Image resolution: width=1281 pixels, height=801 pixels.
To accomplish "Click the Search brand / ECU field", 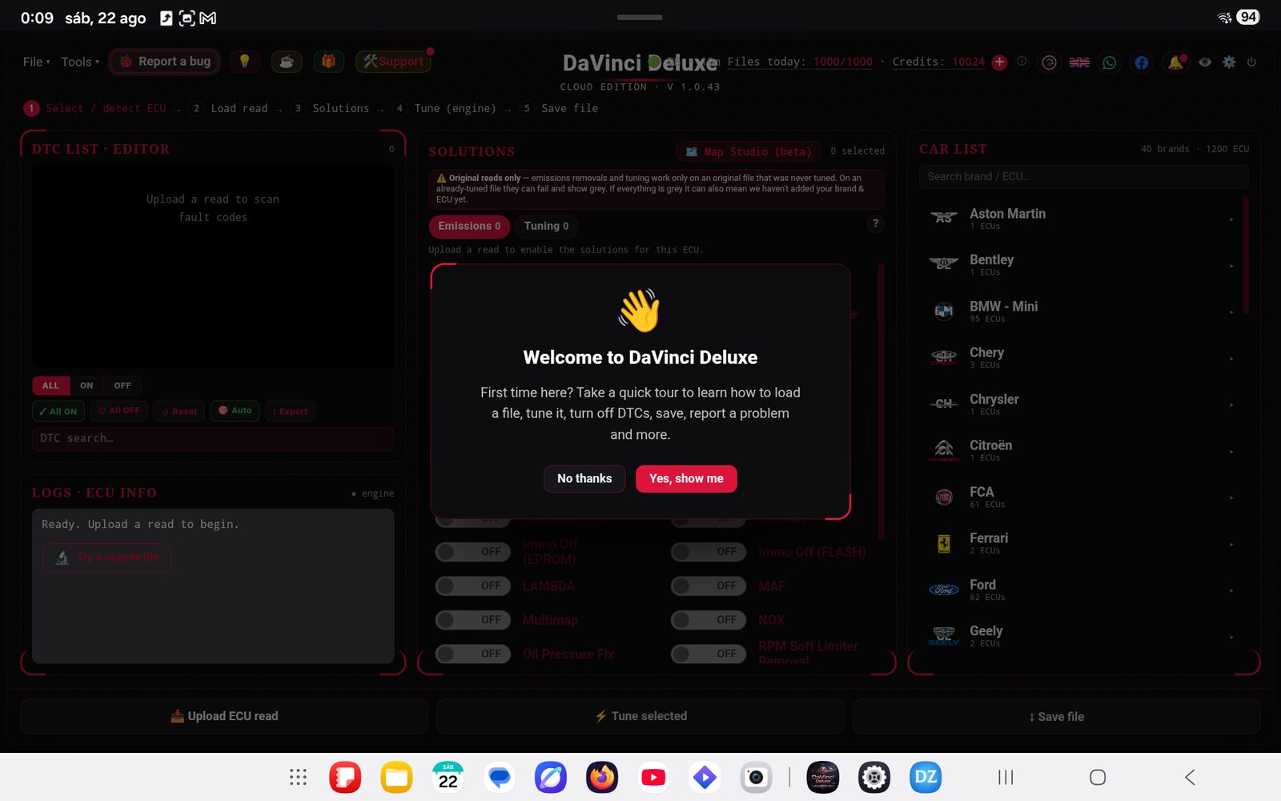I will tap(1083, 176).
